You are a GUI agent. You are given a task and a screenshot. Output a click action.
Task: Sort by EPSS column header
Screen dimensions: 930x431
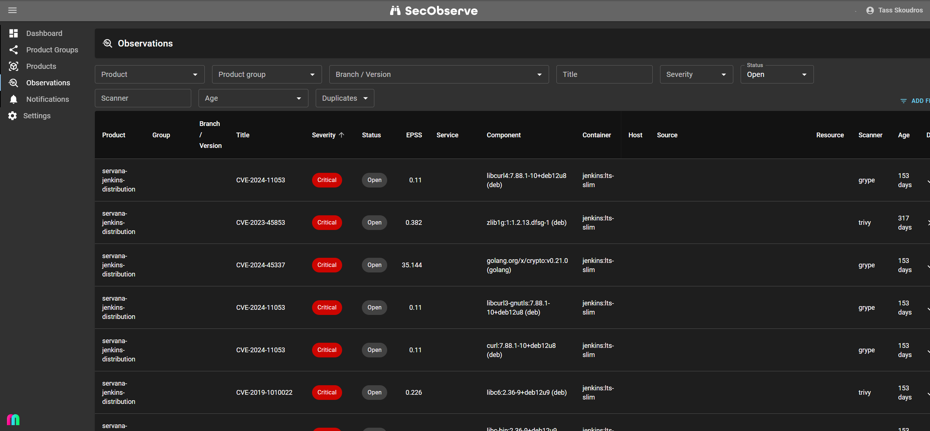pos(414,135)
